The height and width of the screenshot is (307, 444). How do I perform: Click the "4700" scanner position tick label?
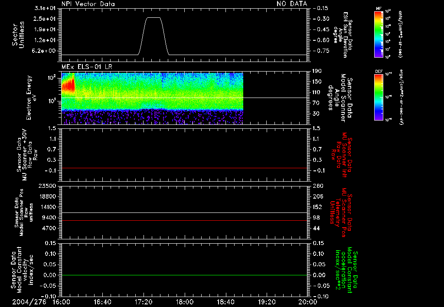(x=49, y=228)
